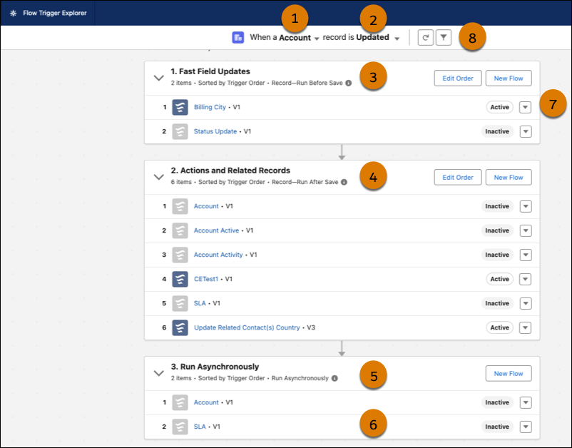Collapse the Run Asynchronously section
572x448 pixels.
[159, 372]
